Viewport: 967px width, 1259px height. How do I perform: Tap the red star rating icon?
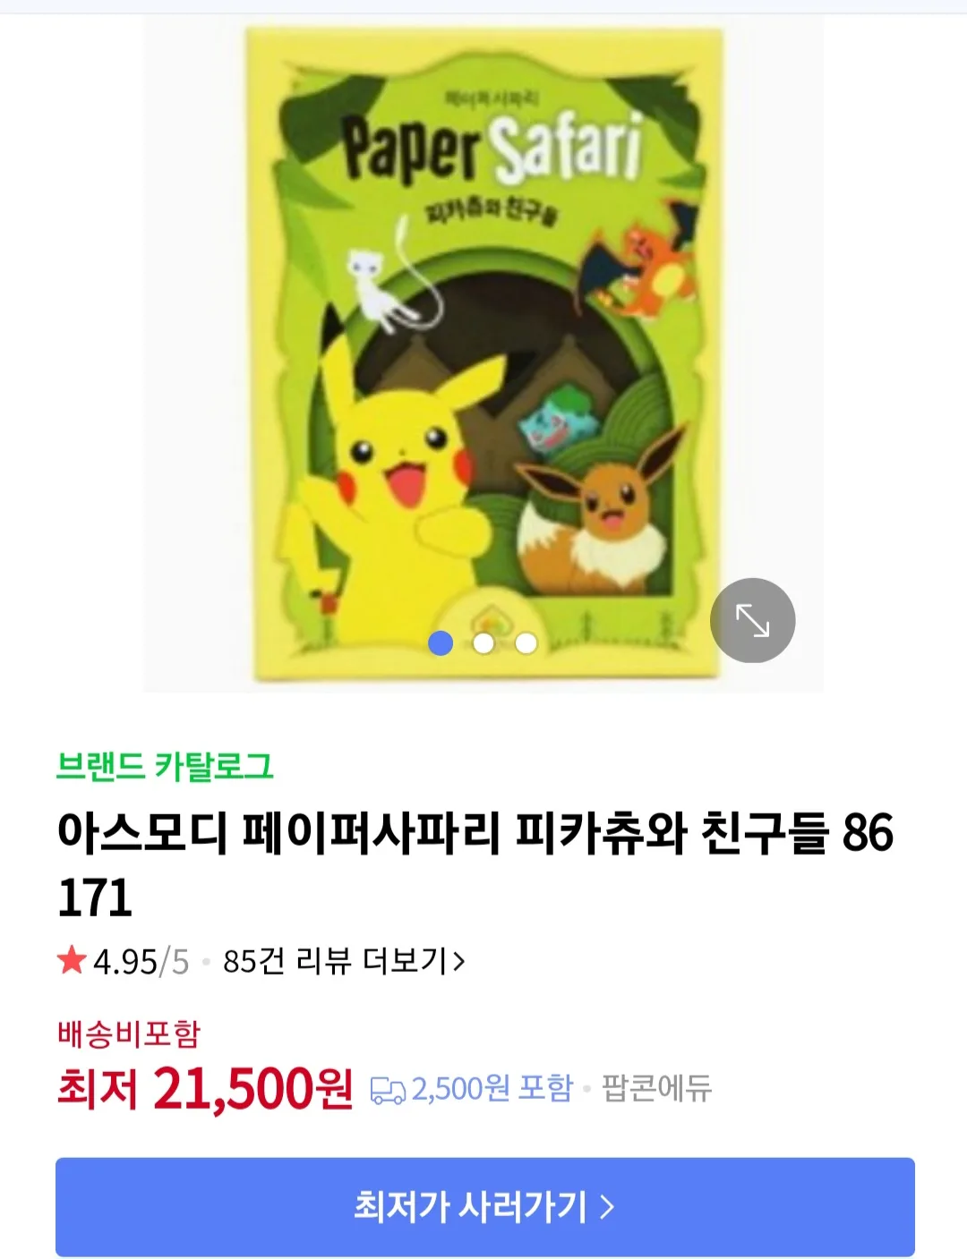(71, 961)
